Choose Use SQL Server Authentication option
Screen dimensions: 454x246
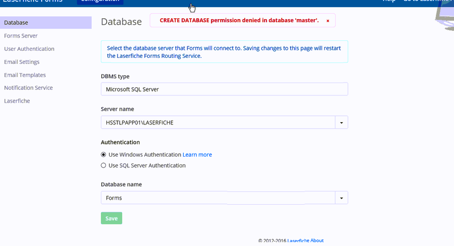103,166
